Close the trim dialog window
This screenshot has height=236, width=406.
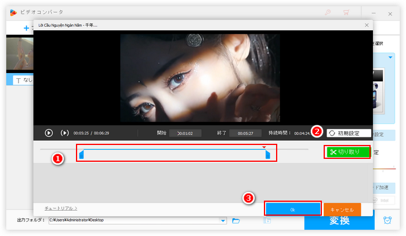pyautogui.click(x=366, y=26)
